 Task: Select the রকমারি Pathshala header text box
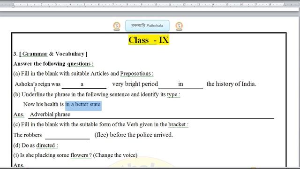(147, 25)
